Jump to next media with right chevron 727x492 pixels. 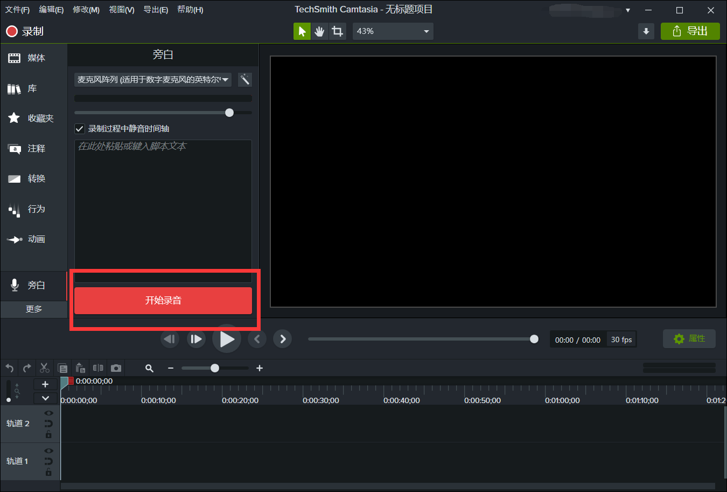click(x=283, y=339)
